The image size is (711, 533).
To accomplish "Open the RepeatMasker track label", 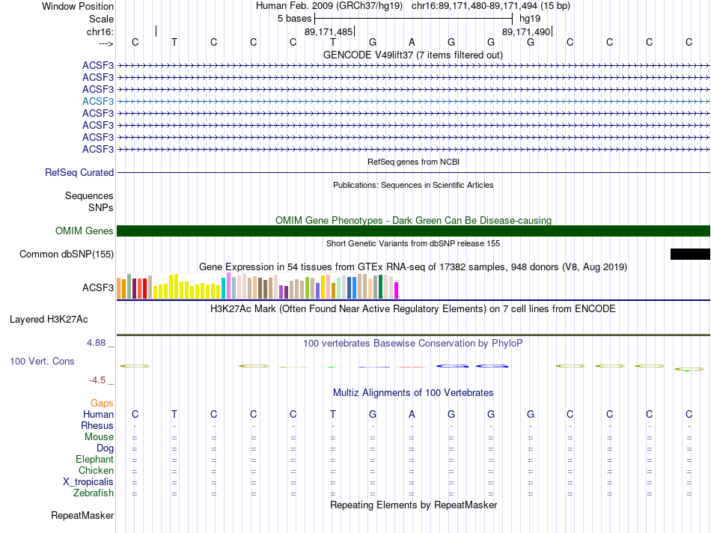I will pyautogui.click(x=82, y=515).
